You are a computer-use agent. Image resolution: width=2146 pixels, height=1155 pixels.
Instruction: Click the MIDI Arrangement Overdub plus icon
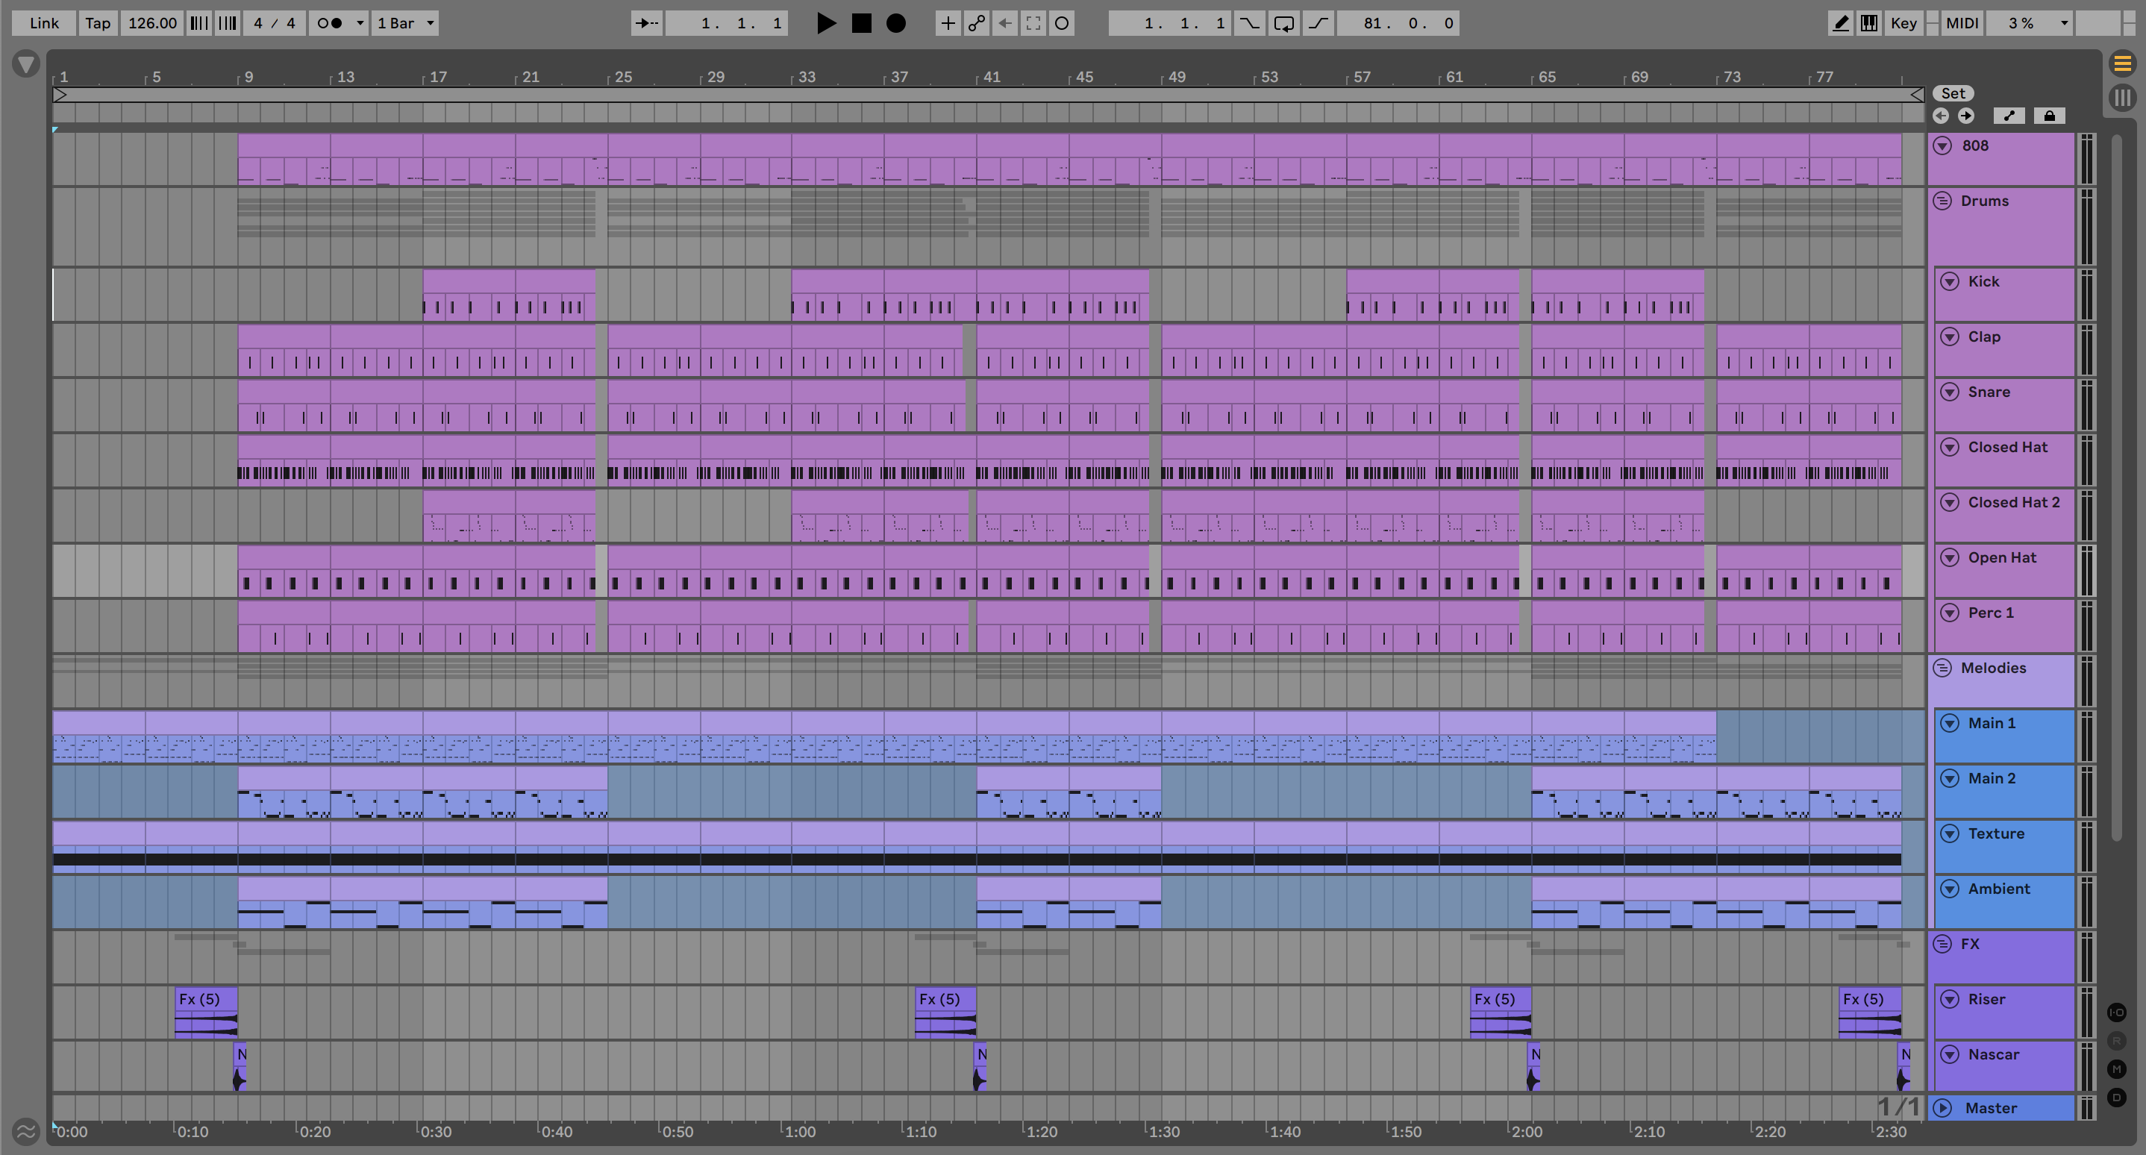pos(947,23)
